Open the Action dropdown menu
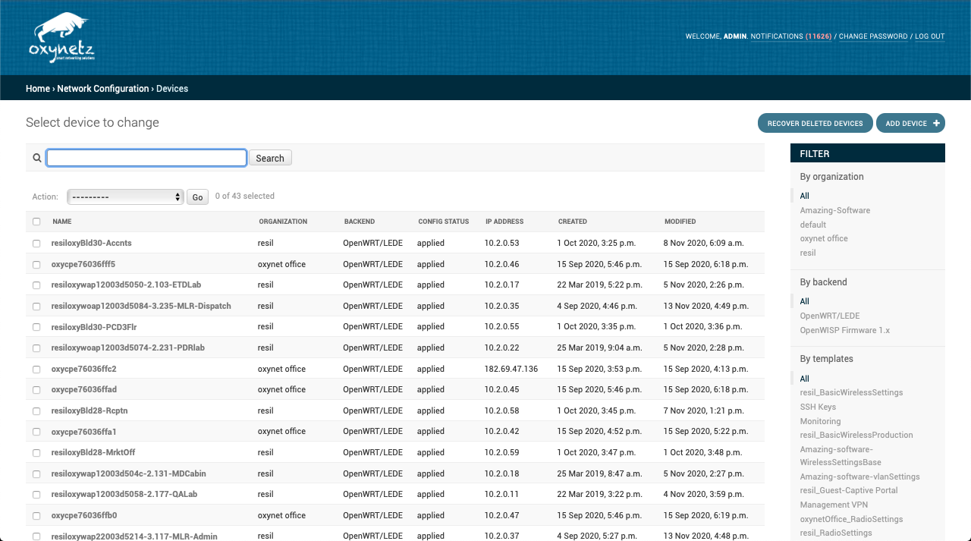Screen dimensions: 971x541 [125, 197]
